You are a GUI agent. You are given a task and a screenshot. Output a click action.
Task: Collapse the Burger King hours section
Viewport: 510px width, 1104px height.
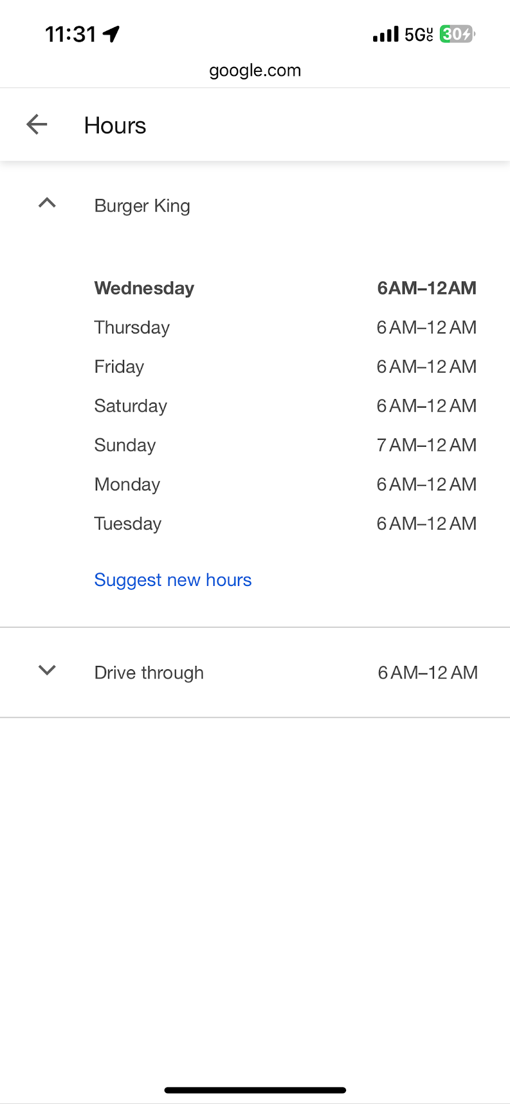(x=47, y=203)
